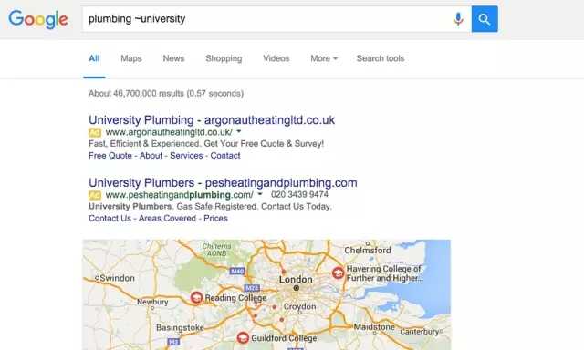Activate voice search microphone icon
The image size is (584, 350).
pos(458,19)
